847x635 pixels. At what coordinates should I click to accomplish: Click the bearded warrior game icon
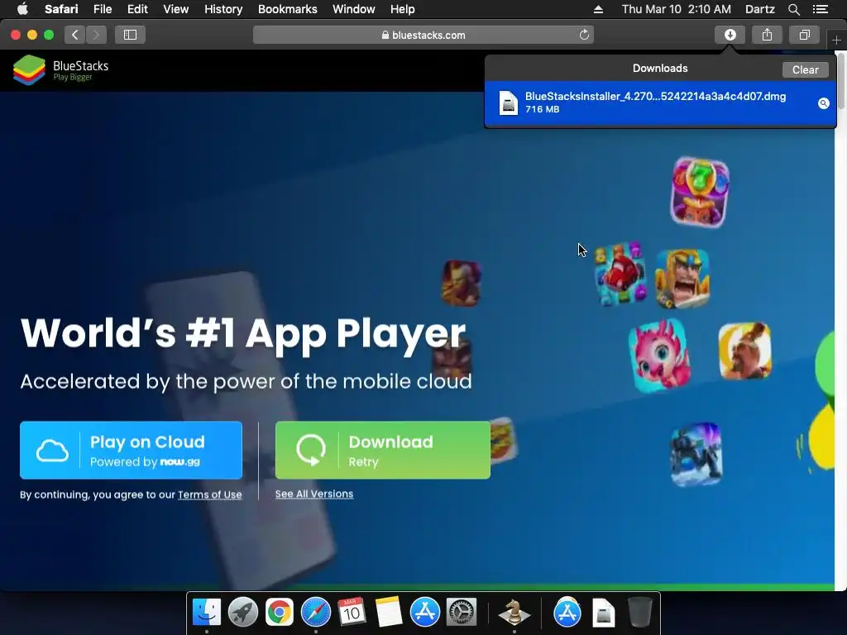(x=745, y=351)
